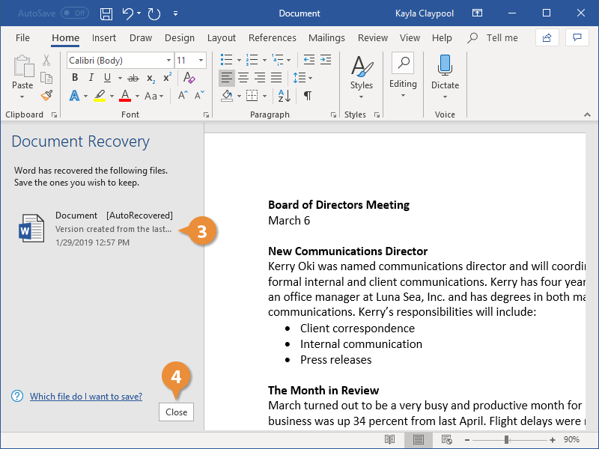599x449 pixels.
Task: Switch to Web Layout view icon
Action: click(446, 439)
